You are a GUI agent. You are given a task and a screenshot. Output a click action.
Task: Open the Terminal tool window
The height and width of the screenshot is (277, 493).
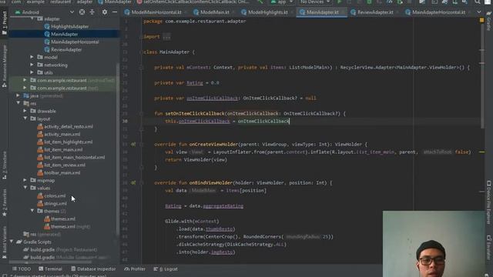[x=50, y=269]
